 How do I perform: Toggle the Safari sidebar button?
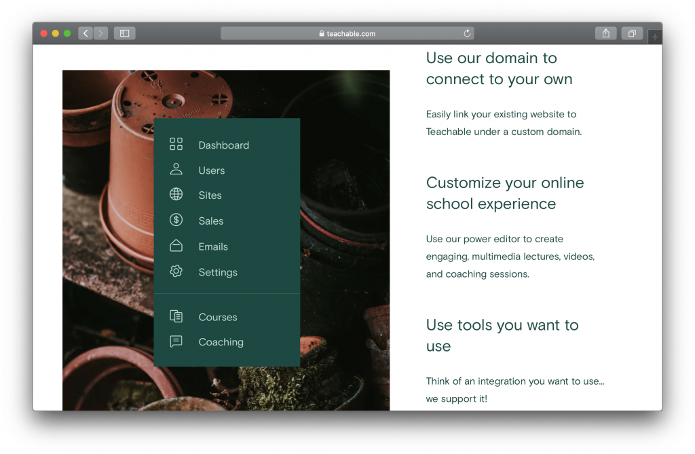125,33
